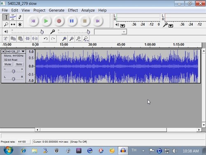Click the 30:00 mark on timeline ruler
Screen dimensions: 206x155
pyautogui.click(x=92, y=45)
